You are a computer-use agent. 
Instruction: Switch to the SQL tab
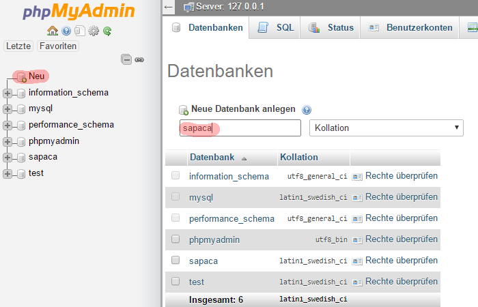tap(275, 28)
